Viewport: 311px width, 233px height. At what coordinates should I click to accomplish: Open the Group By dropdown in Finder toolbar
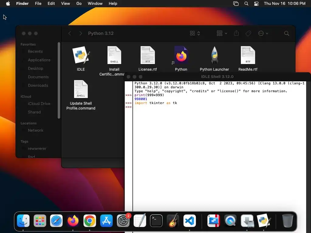point(222,33)
